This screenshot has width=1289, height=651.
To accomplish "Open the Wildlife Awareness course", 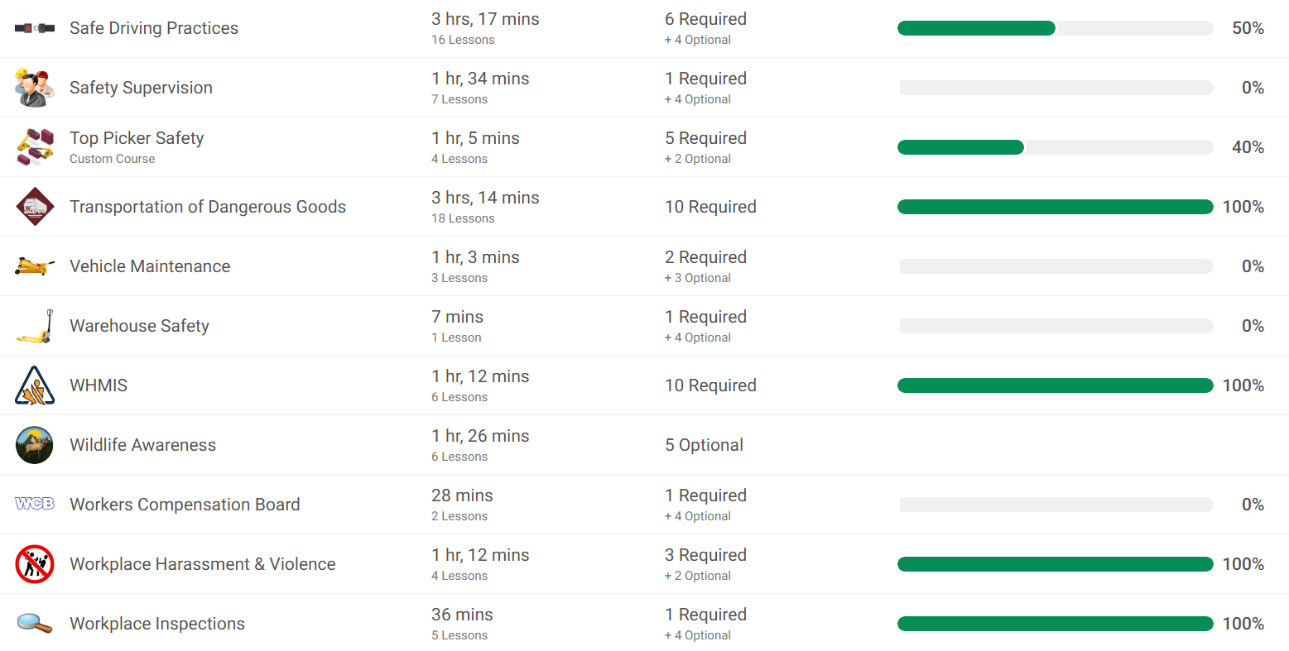I will click(142, 445).
